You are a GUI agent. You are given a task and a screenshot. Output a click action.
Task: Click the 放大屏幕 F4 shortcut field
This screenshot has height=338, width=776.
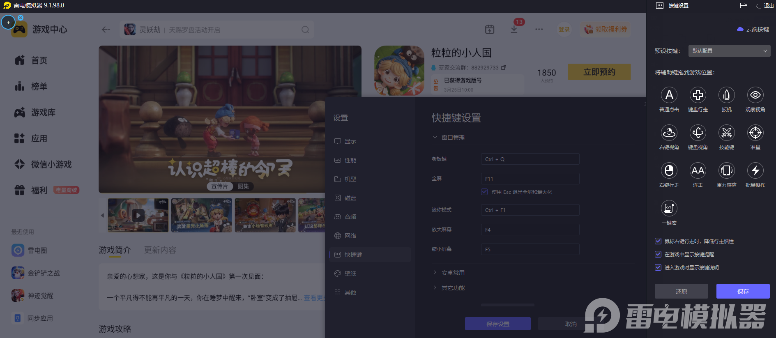(530, 230)
